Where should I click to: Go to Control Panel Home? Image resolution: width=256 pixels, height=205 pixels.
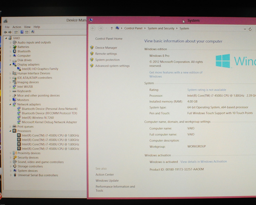(x=109, y=39)
